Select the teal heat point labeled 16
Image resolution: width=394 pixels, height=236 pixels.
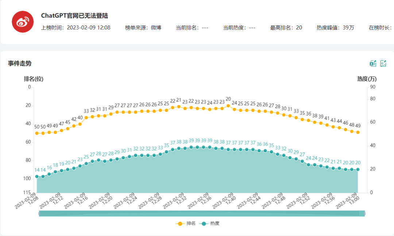click(x=49, y=174)
